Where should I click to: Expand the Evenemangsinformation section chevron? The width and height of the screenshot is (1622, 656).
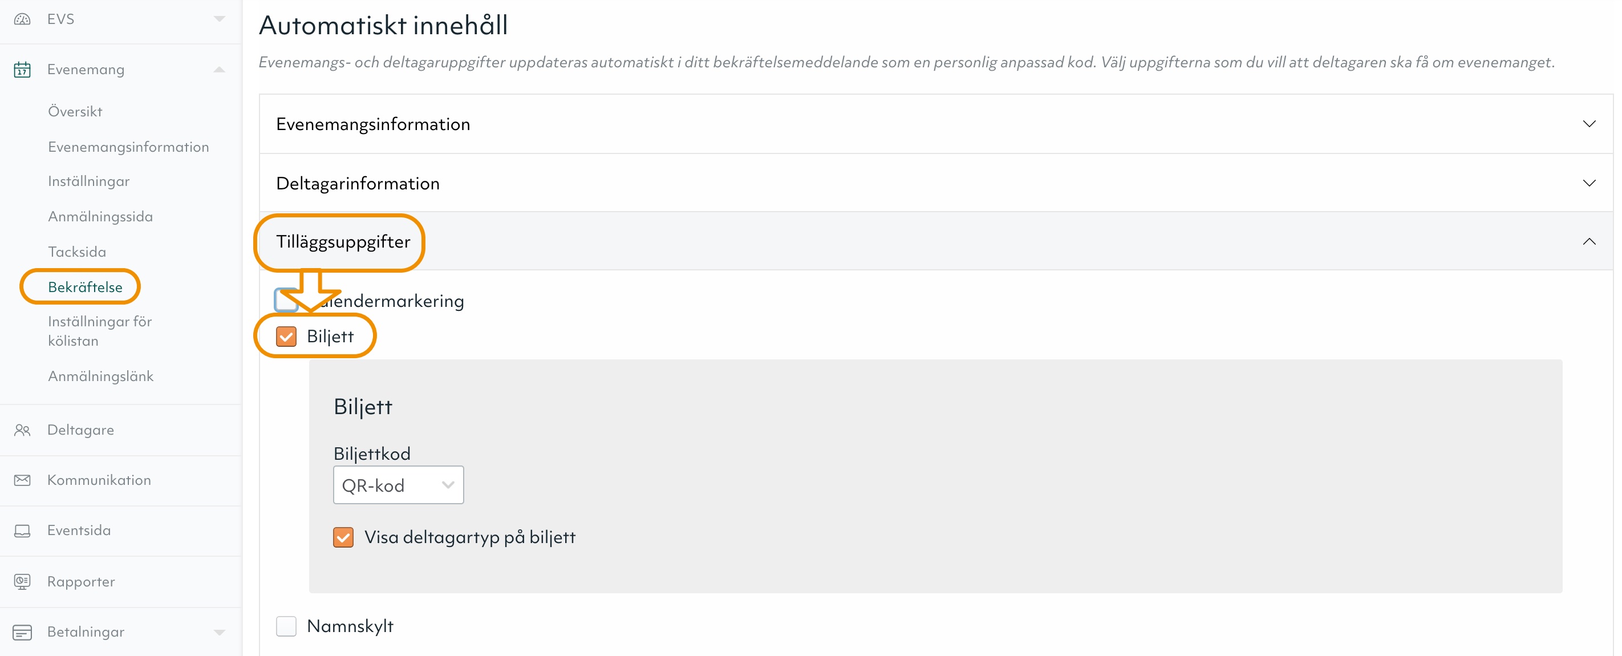[1588, 124]
